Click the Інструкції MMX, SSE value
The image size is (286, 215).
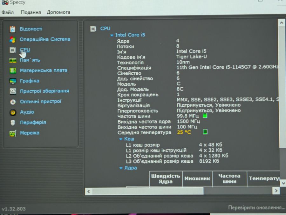[x=228, y=99]
